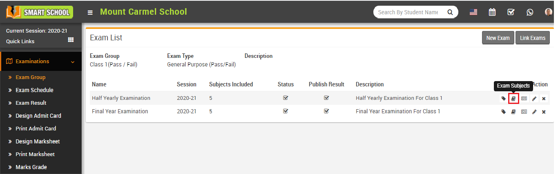
Task: Open the Quick Links grid icon
Action: pos(71,40)
